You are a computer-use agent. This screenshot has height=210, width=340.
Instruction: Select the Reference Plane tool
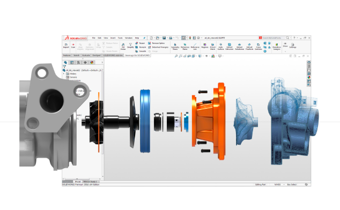click(x=184, y=47)
